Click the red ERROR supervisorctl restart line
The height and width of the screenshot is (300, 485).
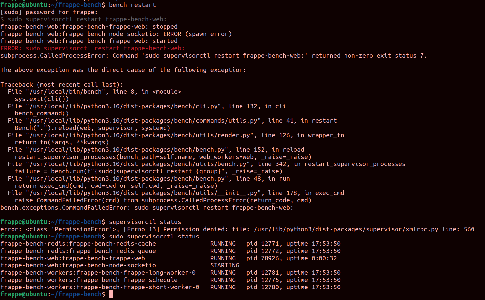tap(92, 48)
